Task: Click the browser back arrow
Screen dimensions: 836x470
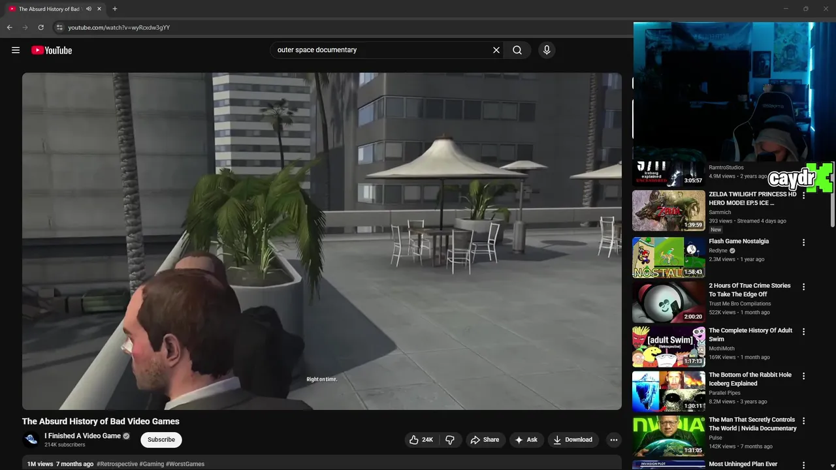Action: [x=10, y=27]
